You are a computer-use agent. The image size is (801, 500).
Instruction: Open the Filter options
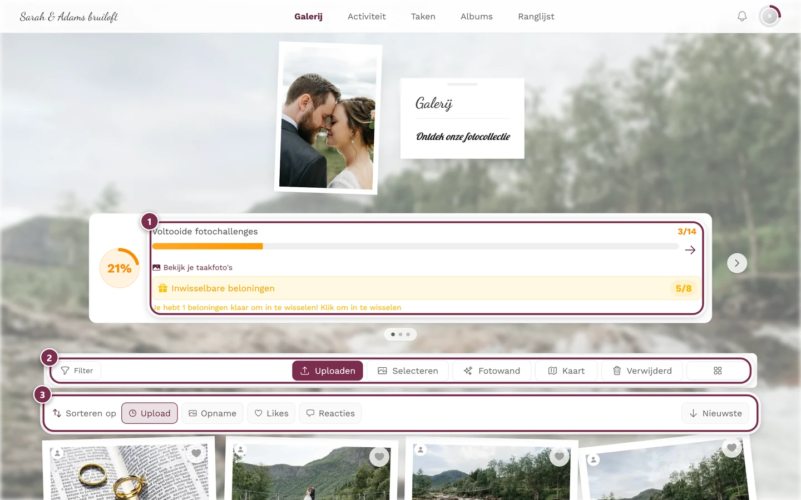[x=77, y=371]
